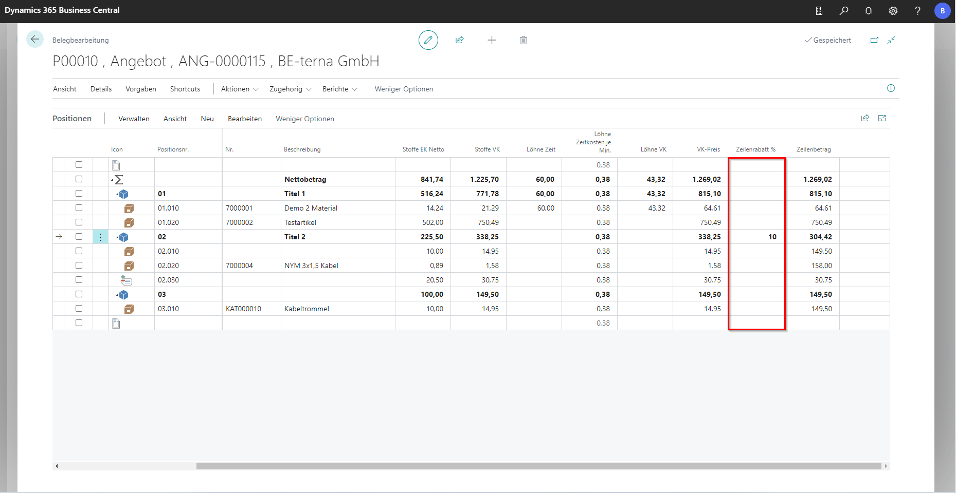
Task: Click the share icon in header
Action: [460, 40]
